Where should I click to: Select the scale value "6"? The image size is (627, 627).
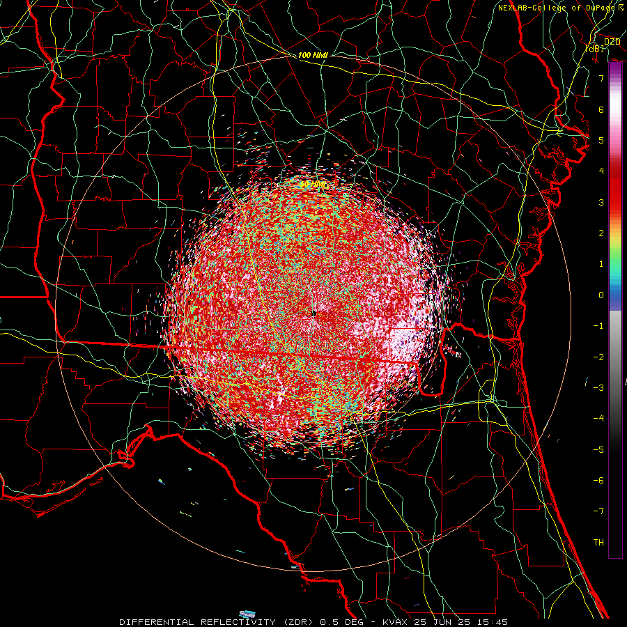(601, 109)
